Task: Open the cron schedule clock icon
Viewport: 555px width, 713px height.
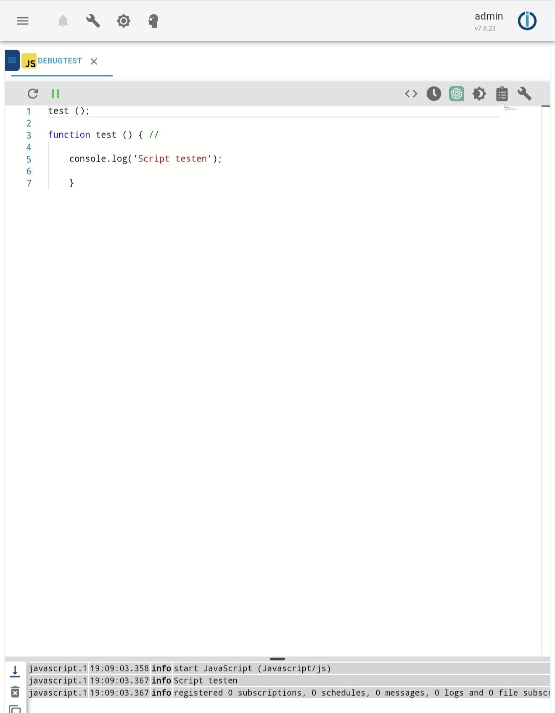Action: (x=434, y=93)
